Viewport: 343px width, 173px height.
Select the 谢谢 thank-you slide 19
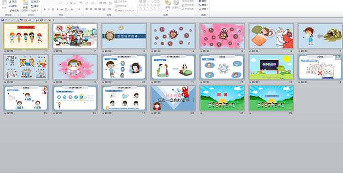point(222,98)
